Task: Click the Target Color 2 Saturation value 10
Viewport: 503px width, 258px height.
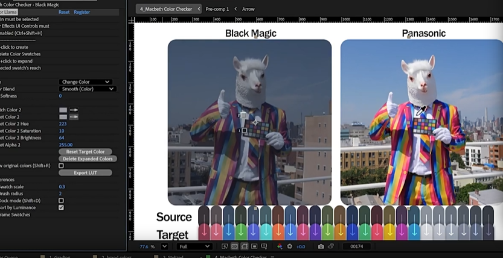Action: tap(61, 131)
